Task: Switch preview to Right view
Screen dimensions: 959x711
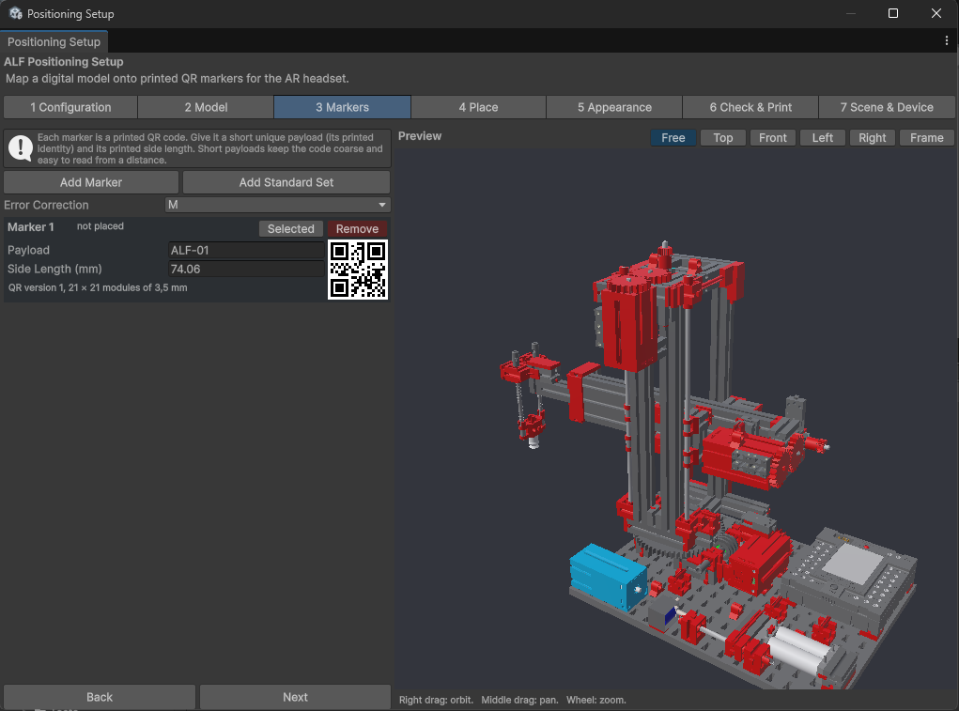Action: click(873, 137)
